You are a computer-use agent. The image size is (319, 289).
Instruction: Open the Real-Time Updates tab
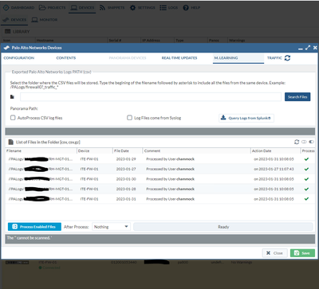pyautogui.click(x=179, y=58)
